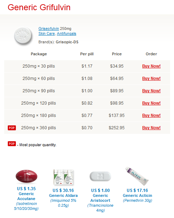174x218 pixels.
Task: Buy Now for 250mg × 180 pills
Action: 151,116
